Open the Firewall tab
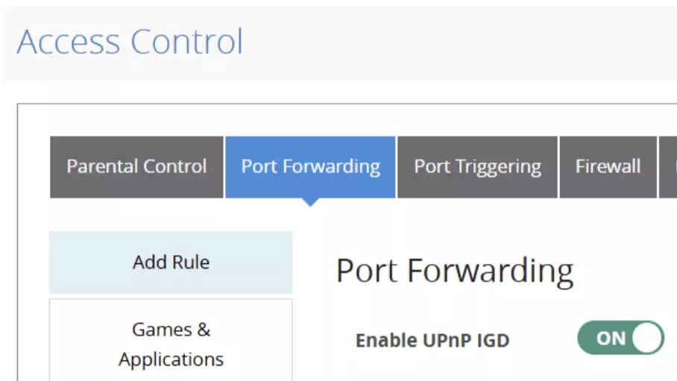Screen dimensions: 677x381 coord(608,167)
